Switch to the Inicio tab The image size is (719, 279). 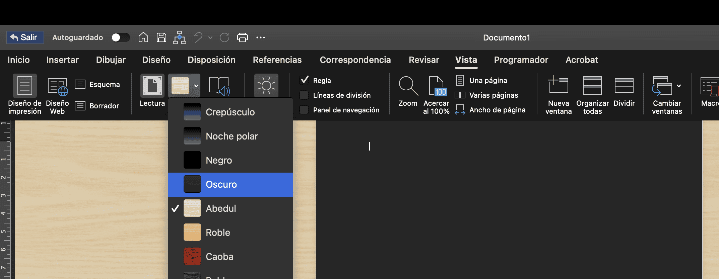coord(19,60)
